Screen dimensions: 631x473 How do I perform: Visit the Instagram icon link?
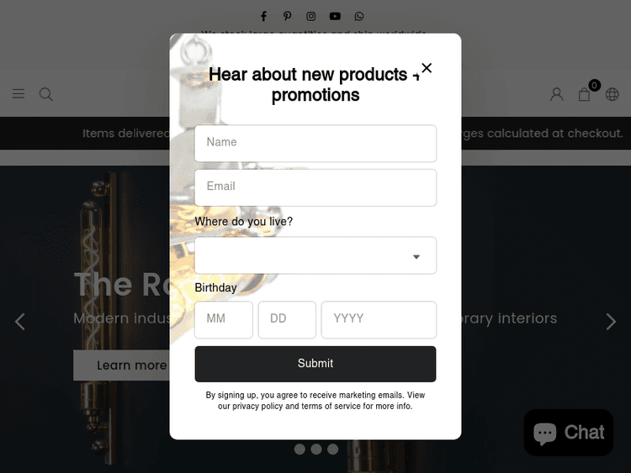pos(310,16)
